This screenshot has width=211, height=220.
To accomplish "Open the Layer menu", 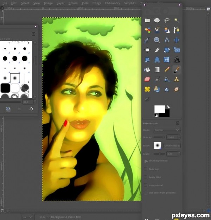I will tap(60, 3).
